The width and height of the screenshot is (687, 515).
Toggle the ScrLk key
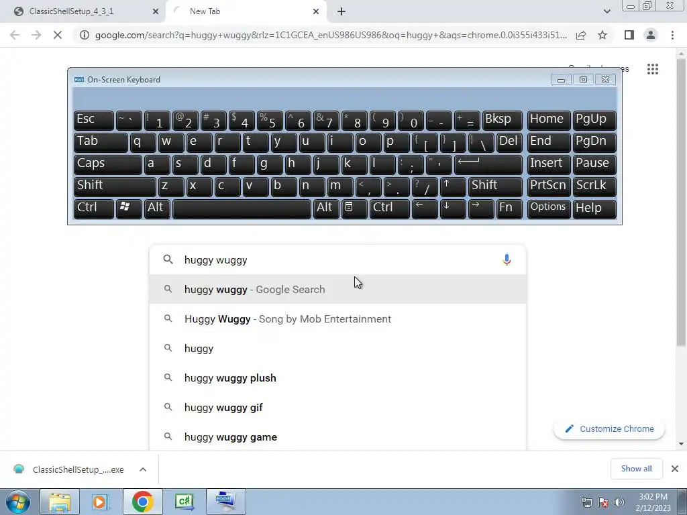[x=594, y=186]
